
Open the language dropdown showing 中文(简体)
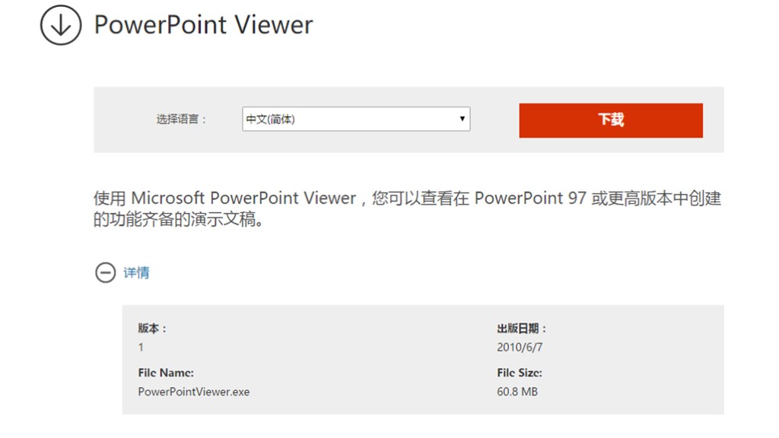point(355,119)
